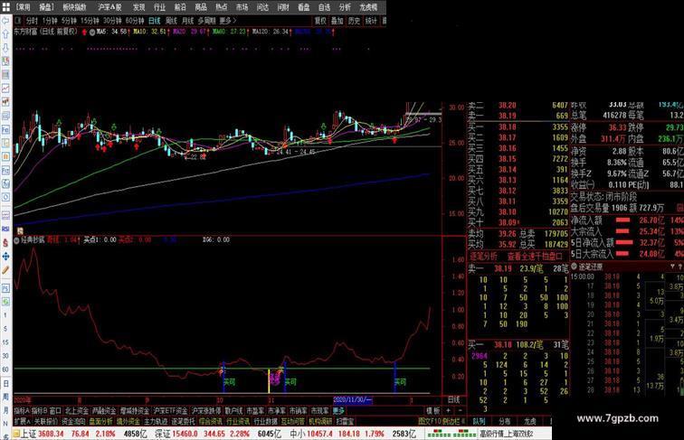Switch to 分时 chart tab
This screenshot has height=440, width=684.
point(32,21)
